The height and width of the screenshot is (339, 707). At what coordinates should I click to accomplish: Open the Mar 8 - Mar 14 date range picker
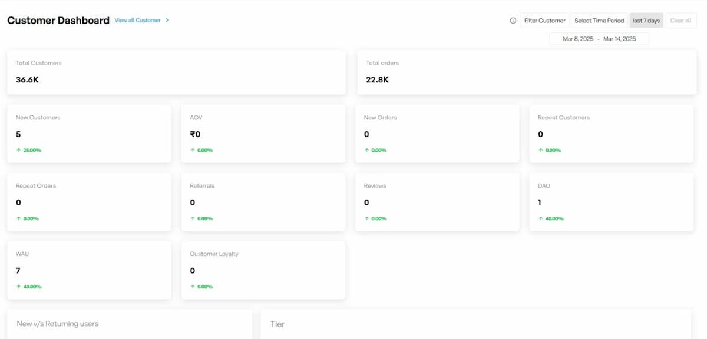[x=599, y=38]
